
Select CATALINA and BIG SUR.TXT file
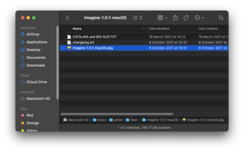click(94, 37)
